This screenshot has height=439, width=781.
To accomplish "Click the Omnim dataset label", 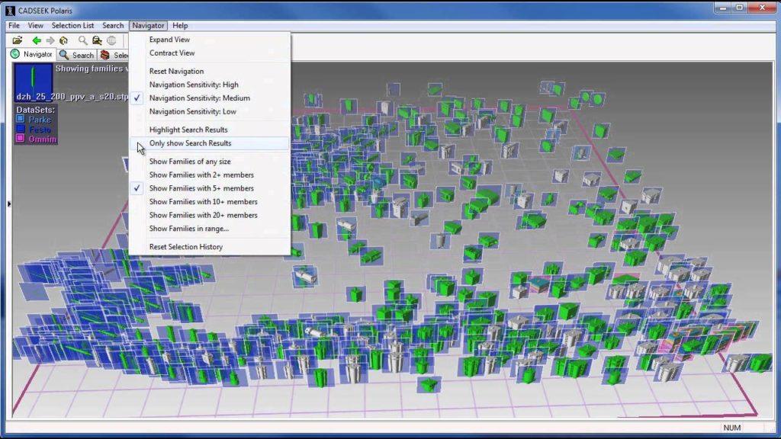I will point(43,139).
